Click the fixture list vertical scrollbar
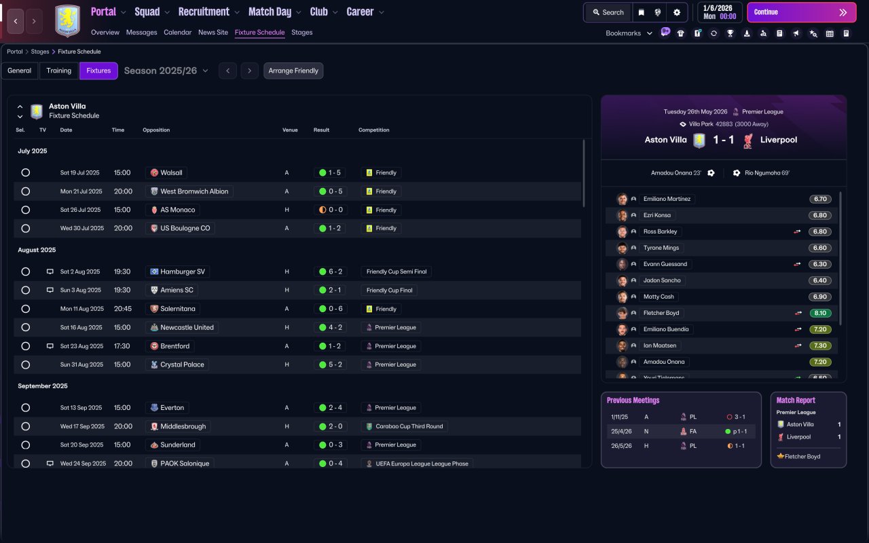The height and width of the screenshot is (543, 869). (x=584, y=173)
